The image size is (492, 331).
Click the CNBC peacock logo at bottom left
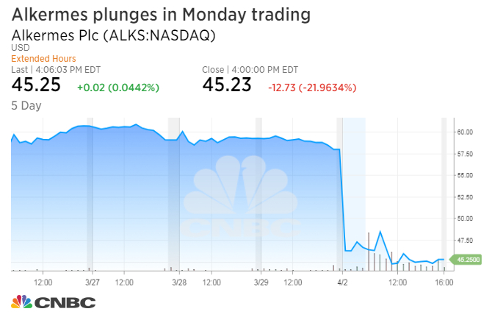53,302
